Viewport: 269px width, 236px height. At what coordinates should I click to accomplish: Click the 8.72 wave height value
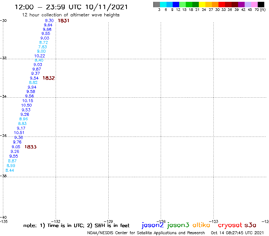click(x=44, y=42)
